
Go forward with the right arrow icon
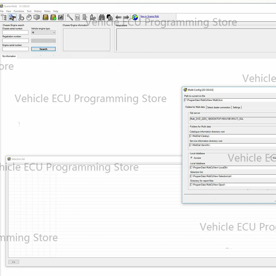pyautogui.click(x=126, y=17)
